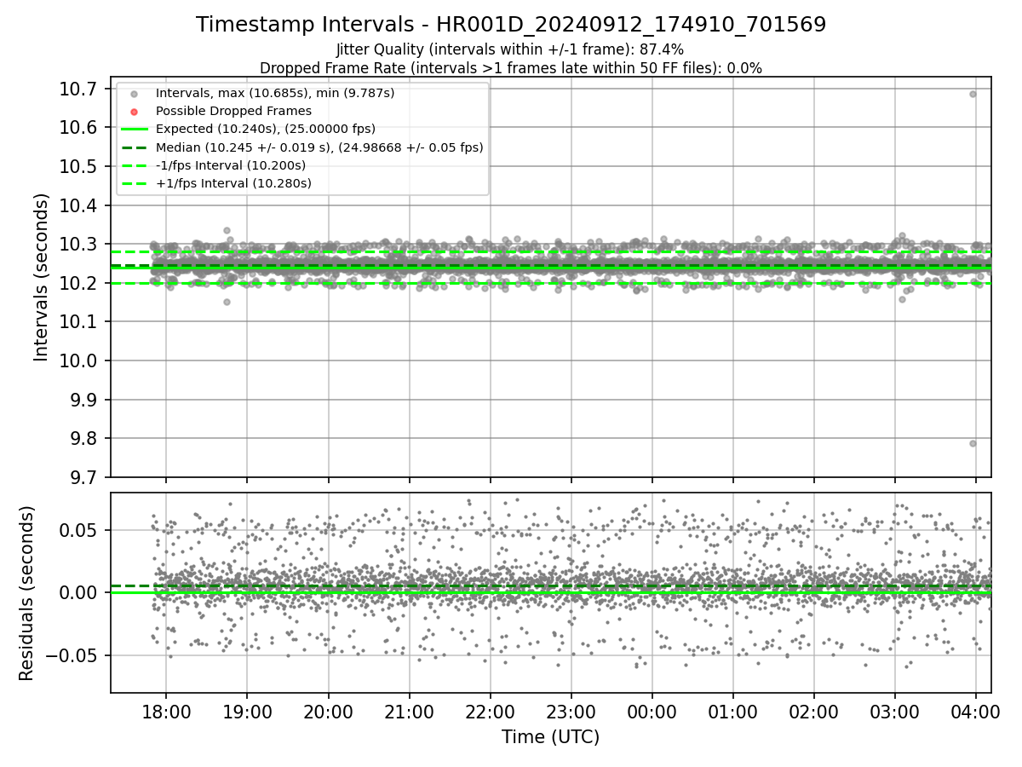Click the '10.2' y-axis tick label

pos(79,283)
